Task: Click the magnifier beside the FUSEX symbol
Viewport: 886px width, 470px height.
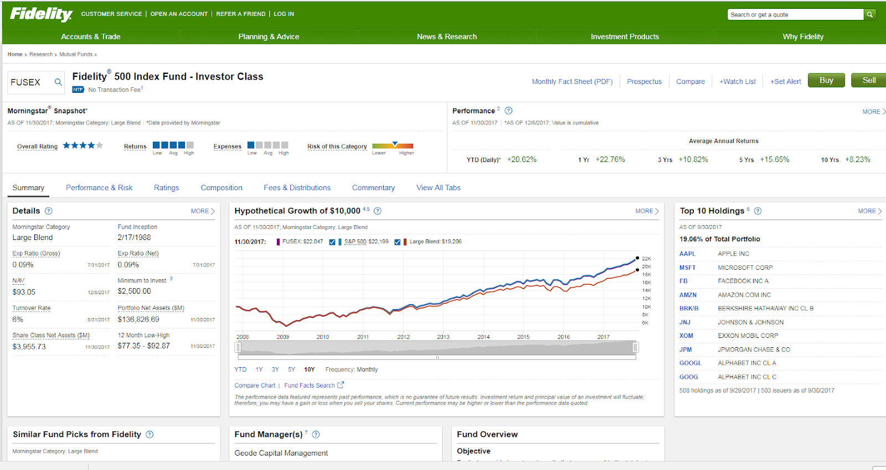Action: click(58, 82)
